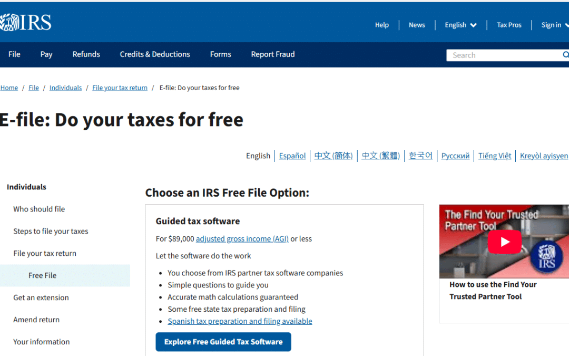
Task: Click the current English language label
Action: tap(258, 156)
